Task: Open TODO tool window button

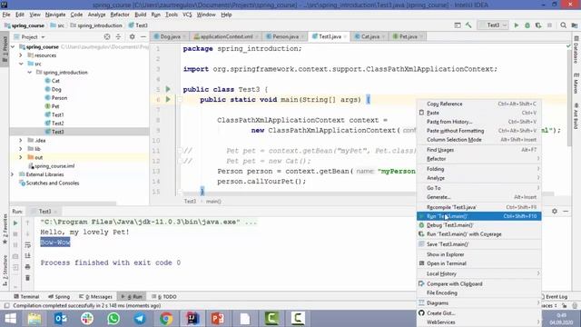Action: click(x=163, y=297)
